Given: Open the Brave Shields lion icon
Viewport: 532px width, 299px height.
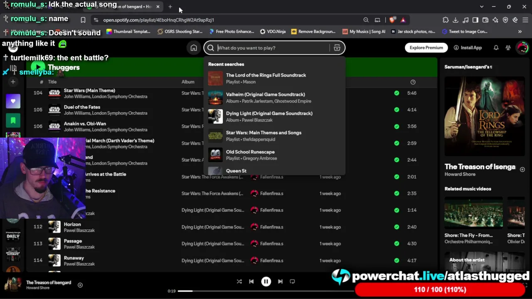Looking at the screenshot, I should [x=393, y=20].
